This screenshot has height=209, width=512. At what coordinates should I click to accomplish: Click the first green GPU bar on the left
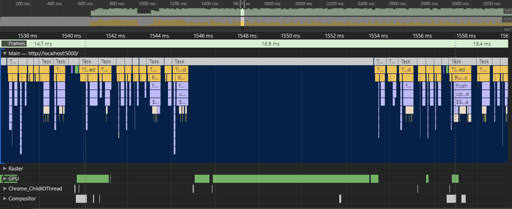click(93, 179)
